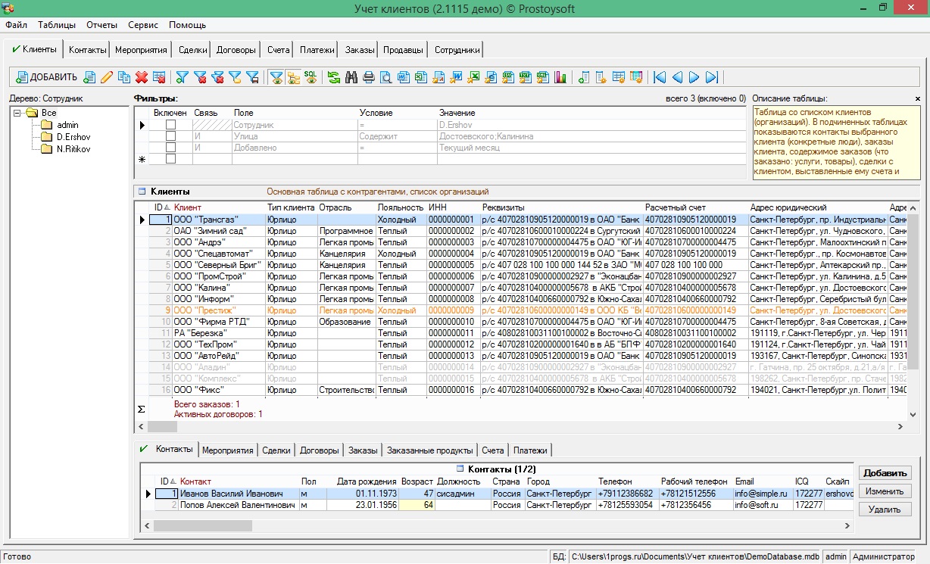This screenshot has height=564, width=930.
Task: Open the bar chart diagram icon
Action: [x=560, y=76]
